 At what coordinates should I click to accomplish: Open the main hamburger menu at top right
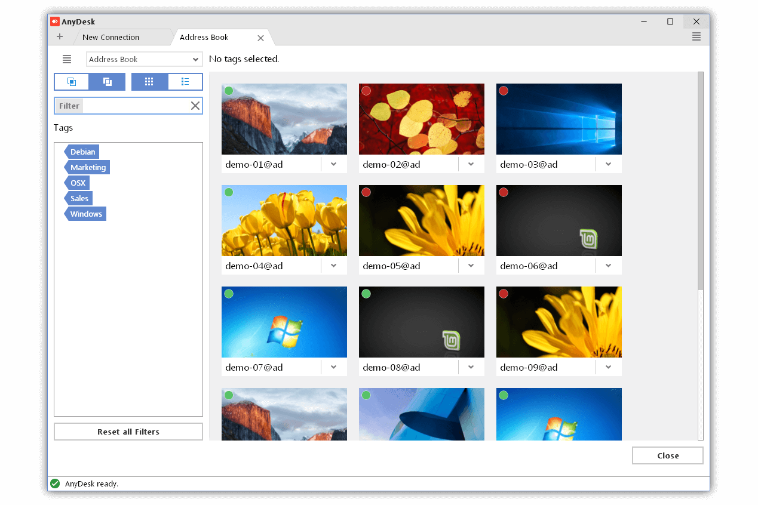click(696, 37)
